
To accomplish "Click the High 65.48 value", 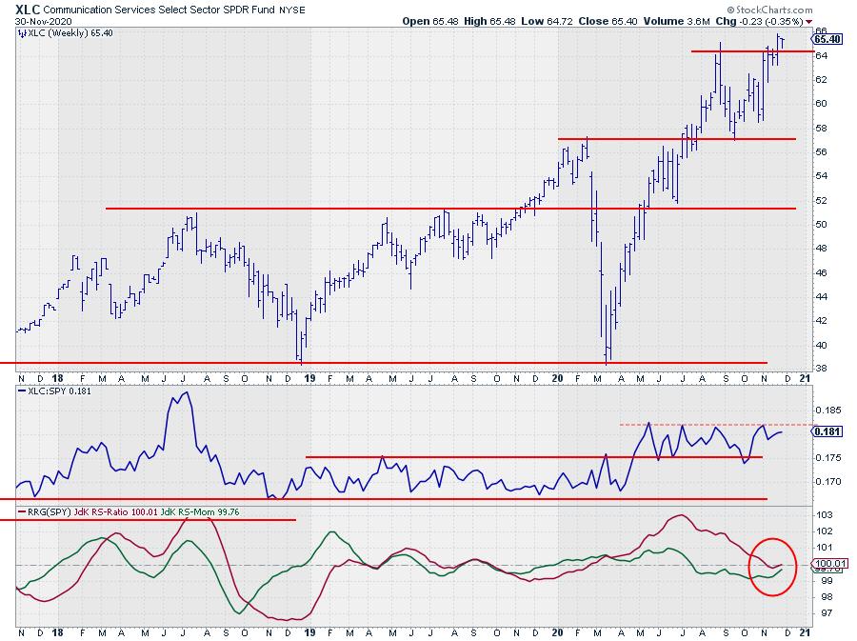I will coord(489,21).
